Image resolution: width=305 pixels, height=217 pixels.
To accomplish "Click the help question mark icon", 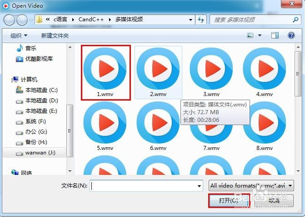I will pyautogui.click(x=291, y=35).
